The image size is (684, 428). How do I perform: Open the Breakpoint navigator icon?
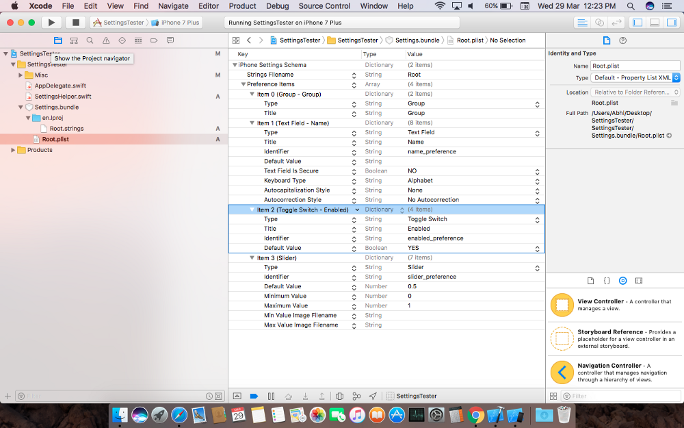click(x=154, y=40)
